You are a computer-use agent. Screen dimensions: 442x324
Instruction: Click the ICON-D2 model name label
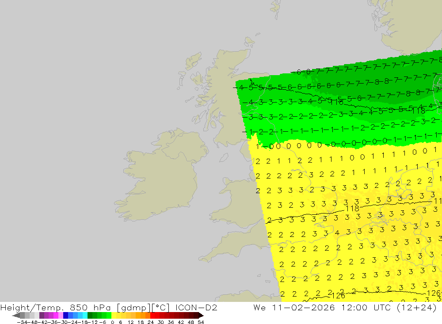pyautogui.click(x=196, y=307)
